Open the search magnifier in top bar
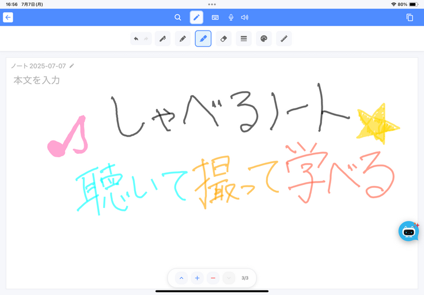Viewport: 424px width, 295px height. 178,17
